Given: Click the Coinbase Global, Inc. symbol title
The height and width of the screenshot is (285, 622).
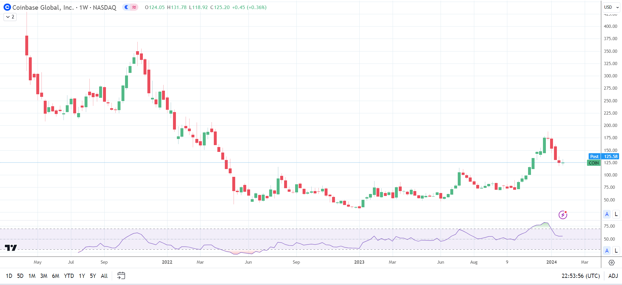Looking at the screenshot, I should 43,7.
